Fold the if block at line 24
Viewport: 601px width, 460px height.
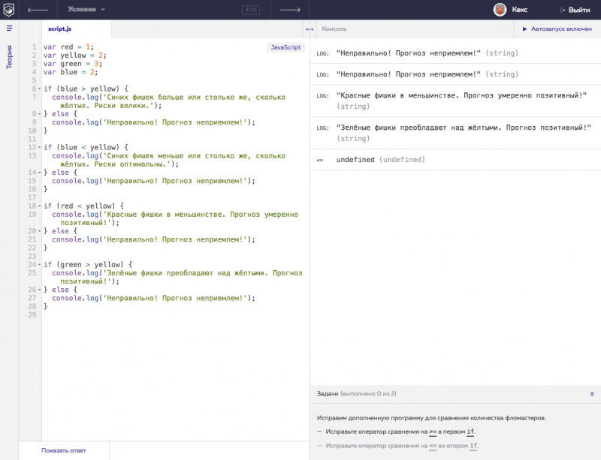point(38,264)
